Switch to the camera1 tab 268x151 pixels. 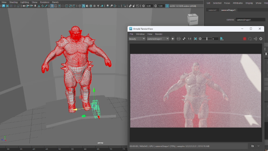click(212, 10)
